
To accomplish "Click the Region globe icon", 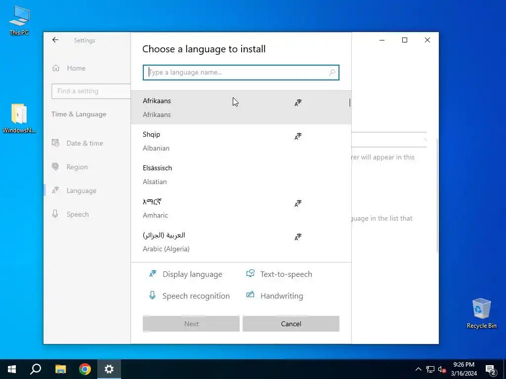I will point(55,167).
